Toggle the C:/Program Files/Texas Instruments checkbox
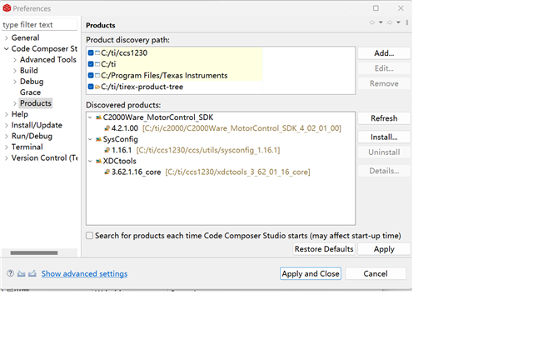The image size is (533, 355). point(91,76)
